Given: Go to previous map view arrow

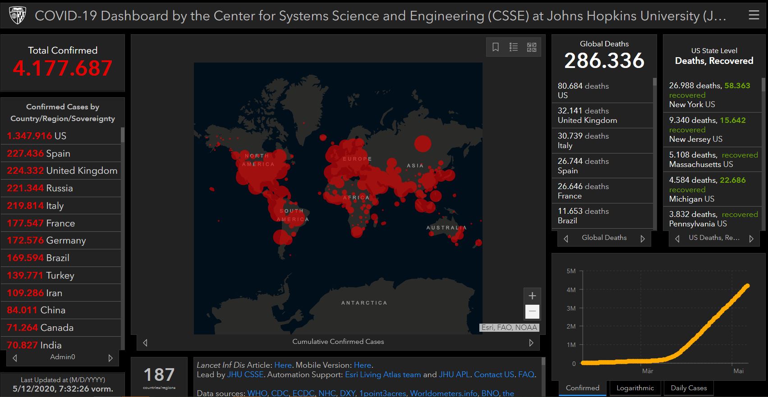Looking at the screenshot, I should click(145, 343).
